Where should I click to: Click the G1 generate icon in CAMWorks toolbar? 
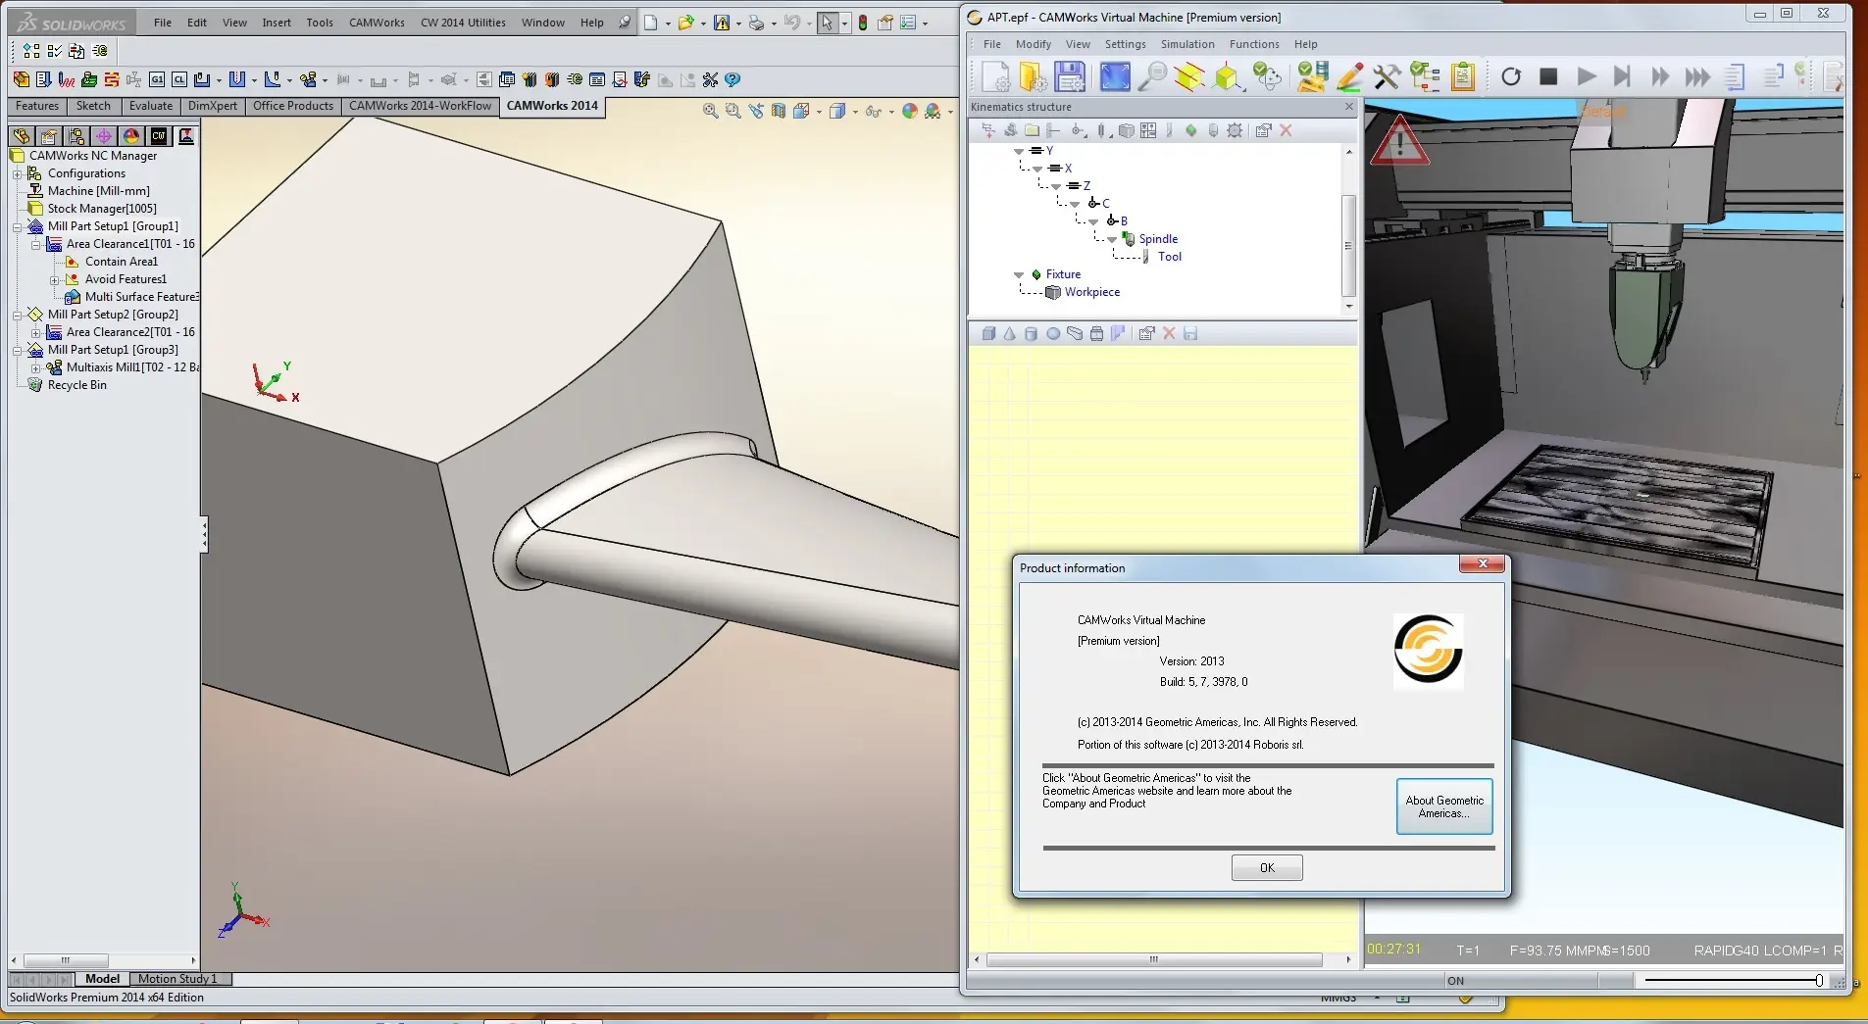tap(157, 79)
